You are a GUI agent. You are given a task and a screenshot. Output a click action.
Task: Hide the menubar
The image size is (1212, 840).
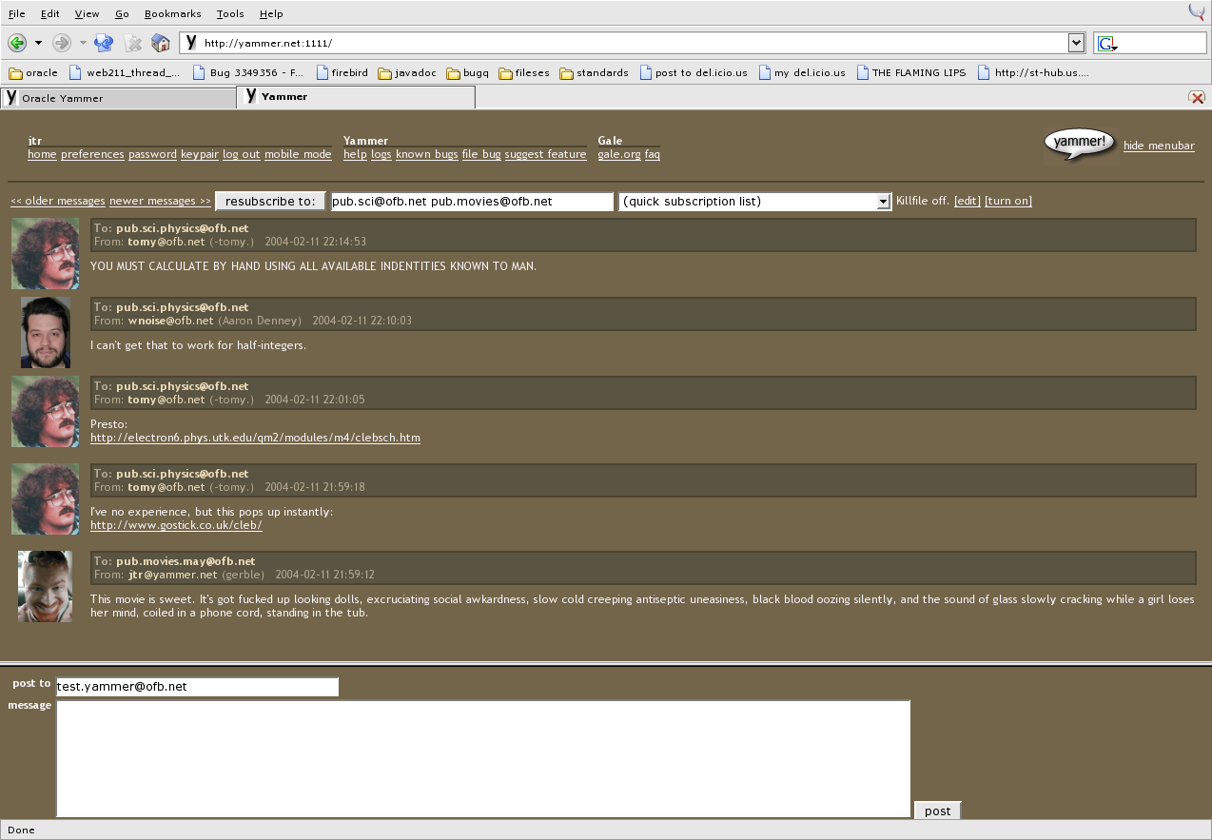coord(1158,146)
